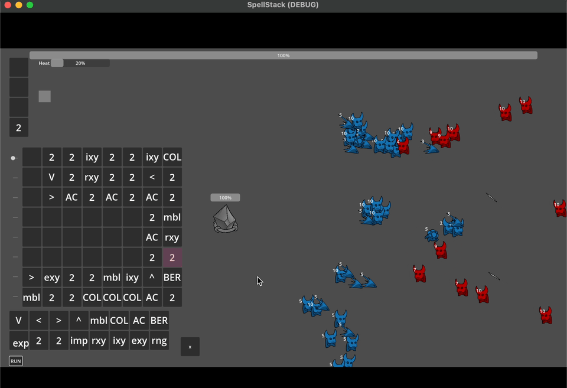Pick the "imp" tile from the palette

tap(79, 341)
